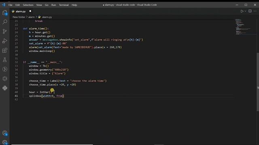
Task: Close the unsaved alarm.py tab dot
Action: click(x=30, y=11)
